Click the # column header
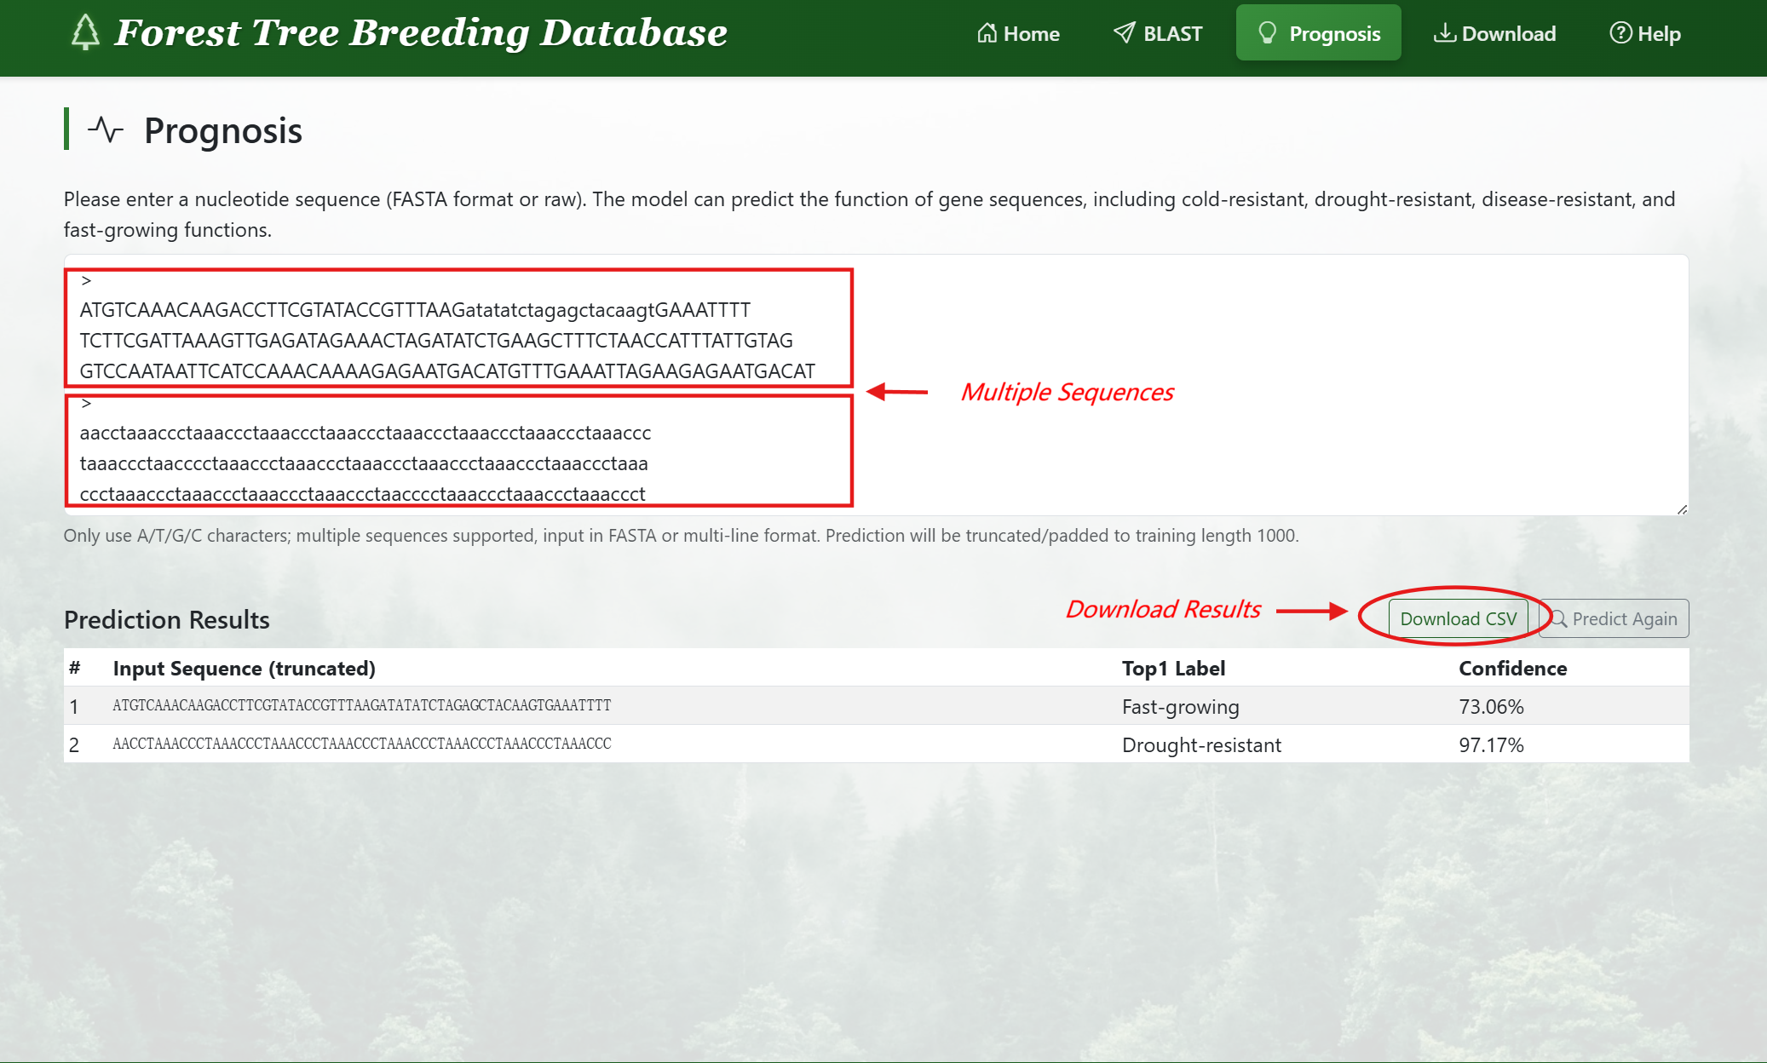This screenshot has height=1063, width=1767. (x=75, y=669)
